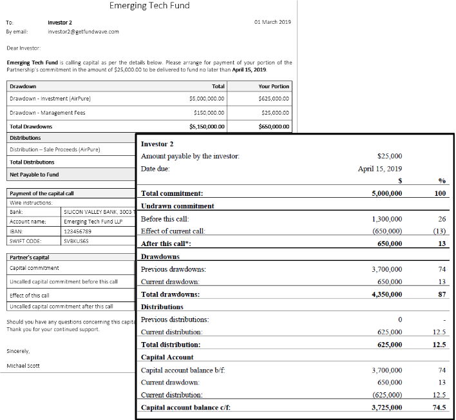The width and height of the screenshot is (456, 420).
Task: Click 'Uncalled capital commitment after this call'
Action: pos(61,307)
